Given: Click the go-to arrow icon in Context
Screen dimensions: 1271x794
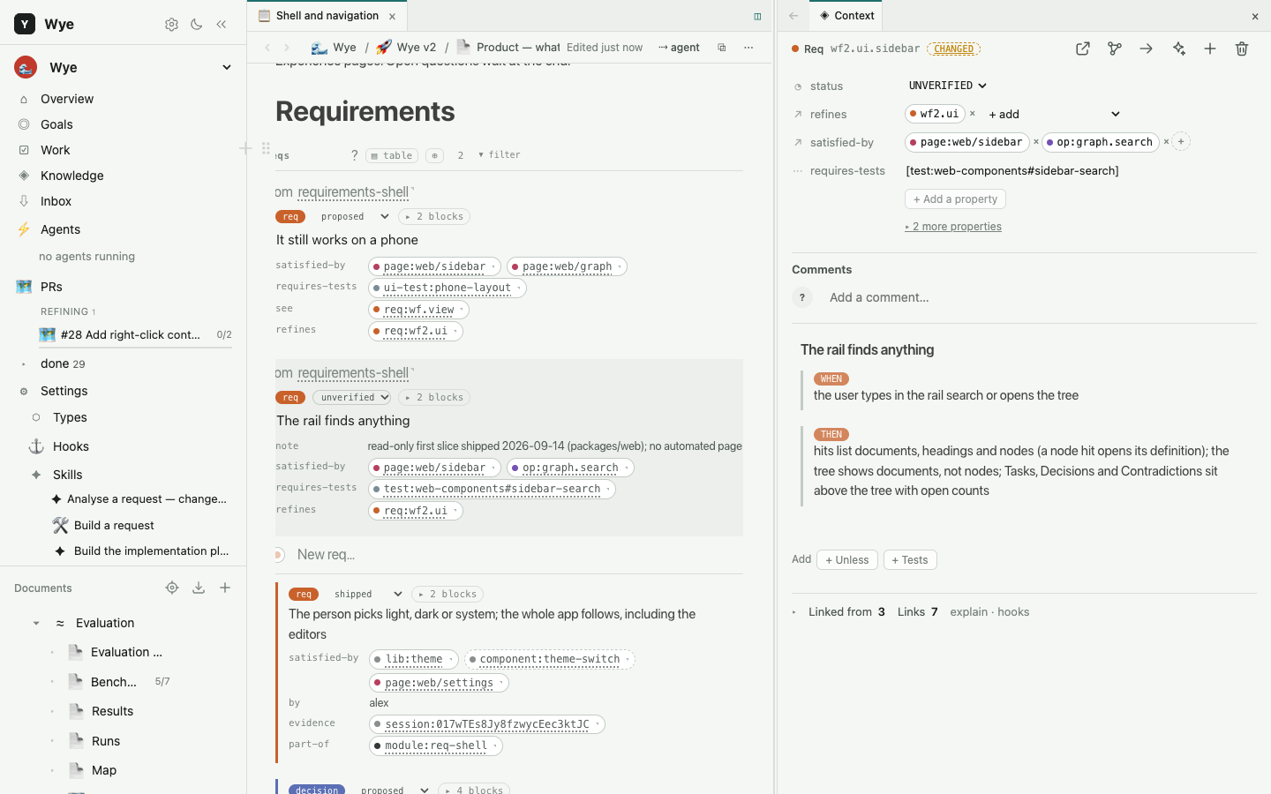Looking at the screenshot, I should click(x=1146, y=49).
